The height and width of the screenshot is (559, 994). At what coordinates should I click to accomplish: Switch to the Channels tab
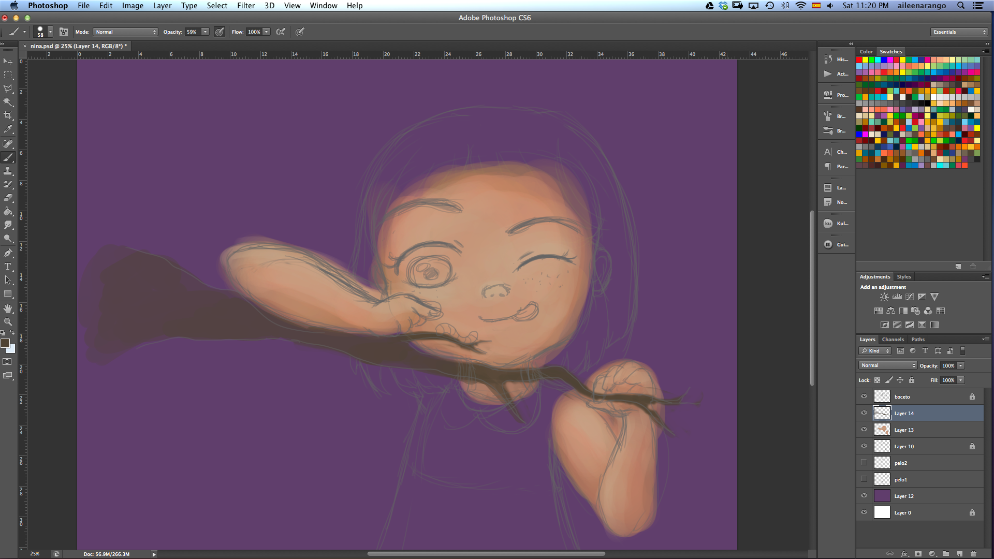pos(893,340)
